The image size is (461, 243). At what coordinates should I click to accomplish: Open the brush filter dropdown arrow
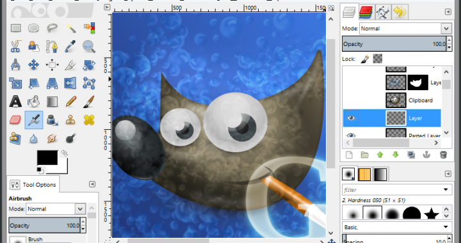pos(446,190)
